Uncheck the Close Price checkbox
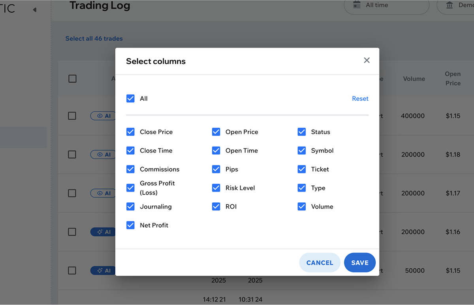The image size is (474, 305). tap(130, 132)
